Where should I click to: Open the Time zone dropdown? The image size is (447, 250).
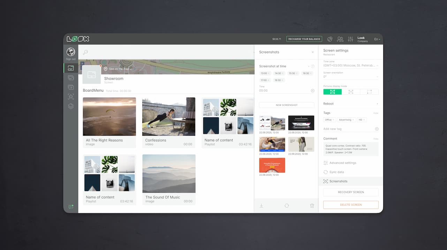pyautogui.click(x=350, y=65)
